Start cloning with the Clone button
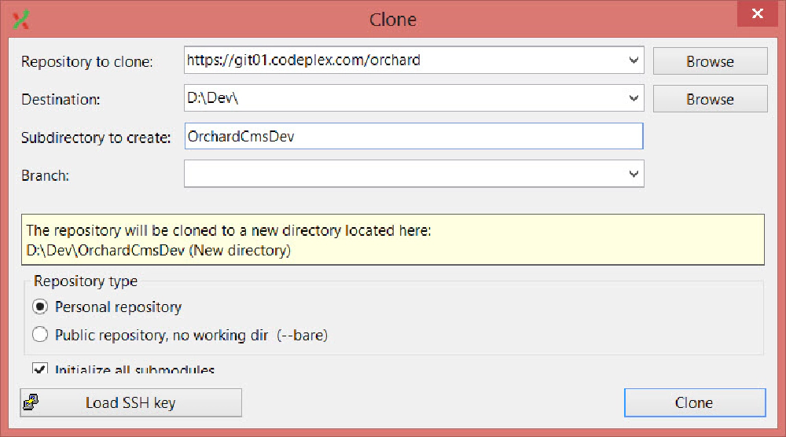 coord(695,402)
